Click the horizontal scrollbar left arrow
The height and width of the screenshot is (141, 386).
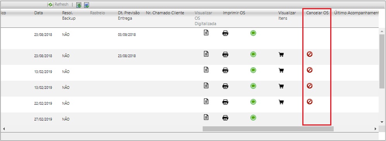pos(4,129)
